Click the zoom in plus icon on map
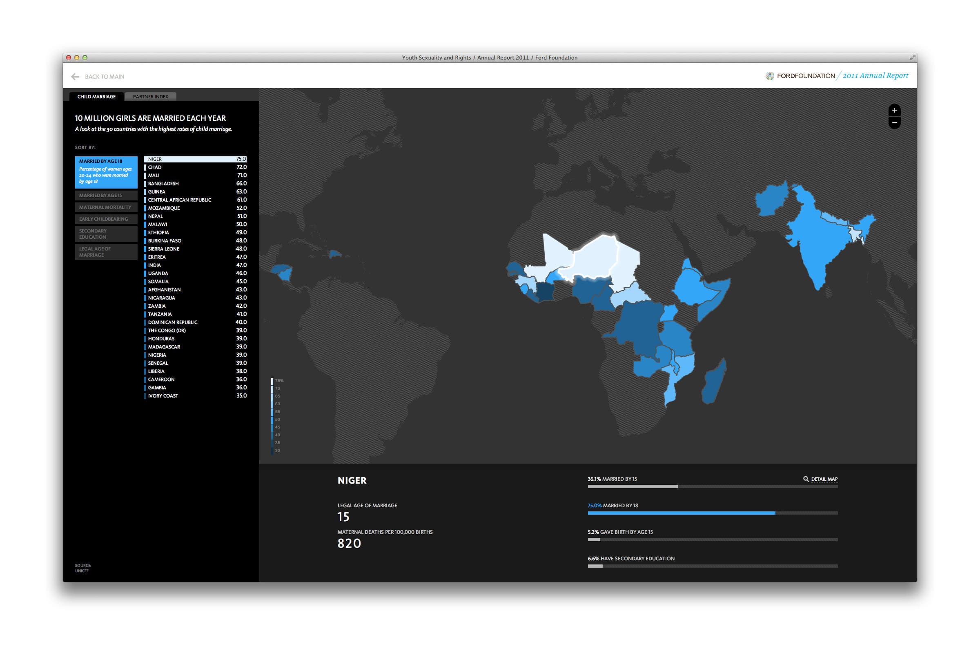This screenshot has width=980, height=653. [x=894, y=111]
